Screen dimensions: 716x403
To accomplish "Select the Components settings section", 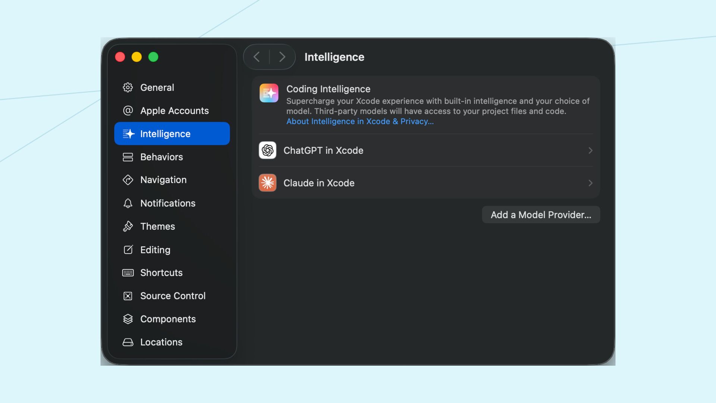I will (168, 319).
